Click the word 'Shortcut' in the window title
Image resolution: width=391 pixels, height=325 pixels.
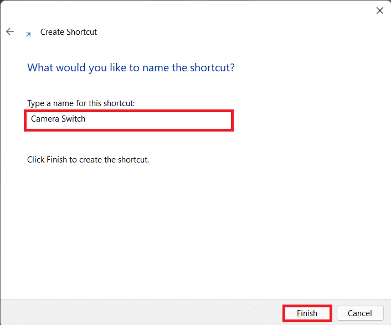(x=82, y=32)
